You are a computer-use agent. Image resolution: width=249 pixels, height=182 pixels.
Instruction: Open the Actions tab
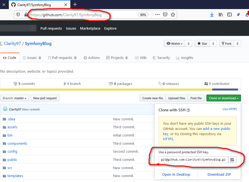pyautogui.click(x=92, y=58)
